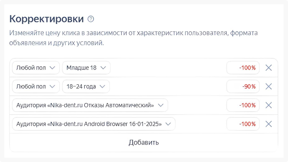
Task: Open the Nika-dent.ru Отказы Автоматический audience dropdown
Action: 90,105
